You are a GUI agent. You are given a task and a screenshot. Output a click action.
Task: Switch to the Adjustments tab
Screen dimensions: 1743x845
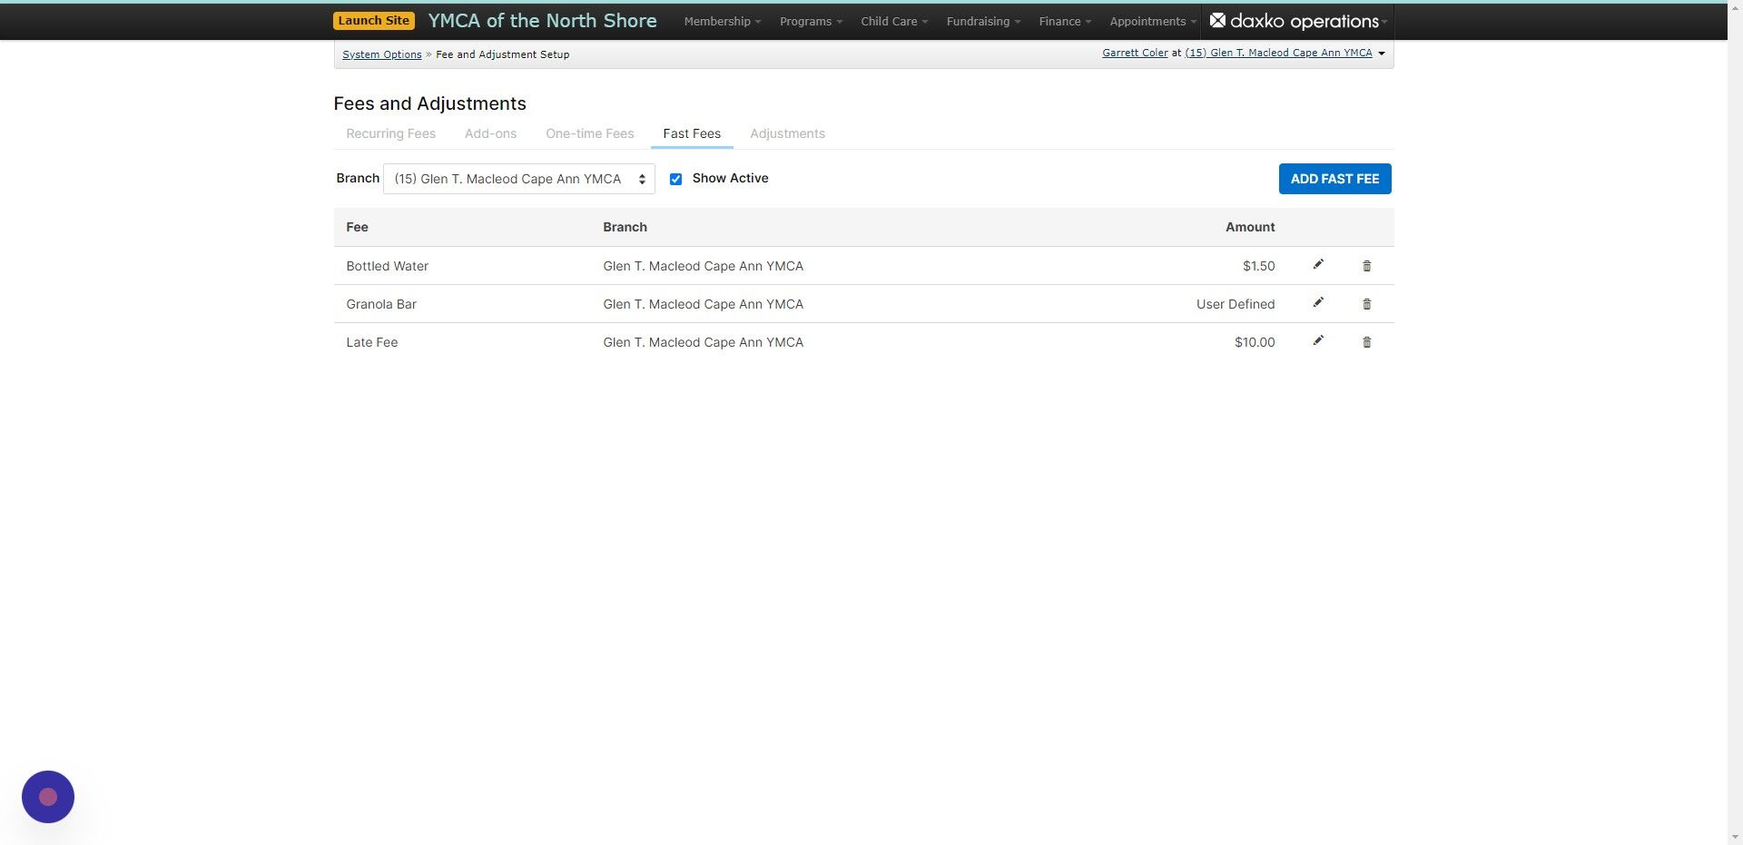787,133
